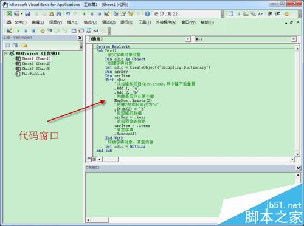The image size is (304, 226).
Task: Click Reset stop icon in Debug toolbar
Action: pyautogui.click(x=33, y=31)
